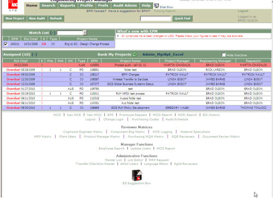The height and width of the screenshot is (198, 273).
Task: Select the Search tab
Action: coord(49,5)
